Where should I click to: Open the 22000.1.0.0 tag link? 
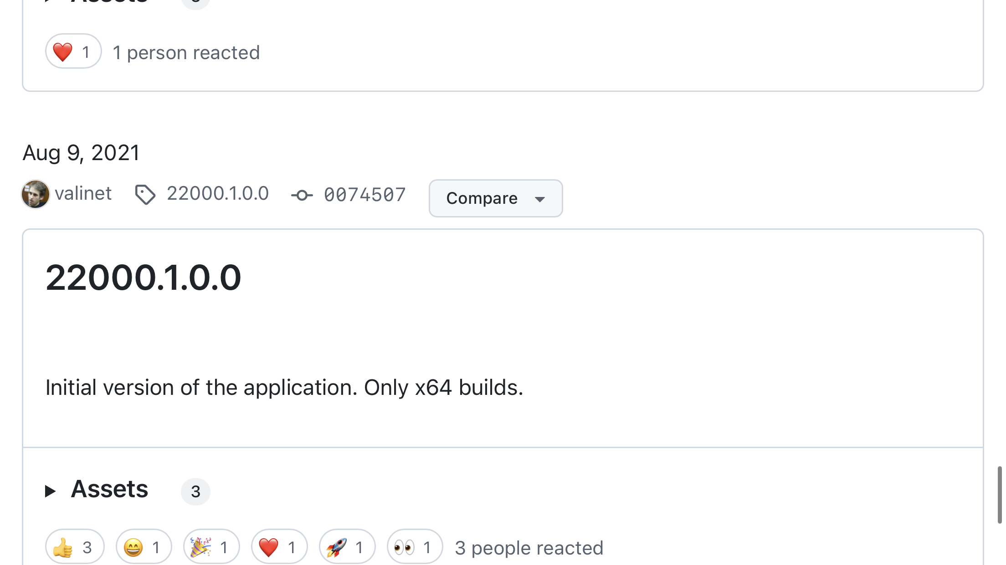(x=217, y=194)
